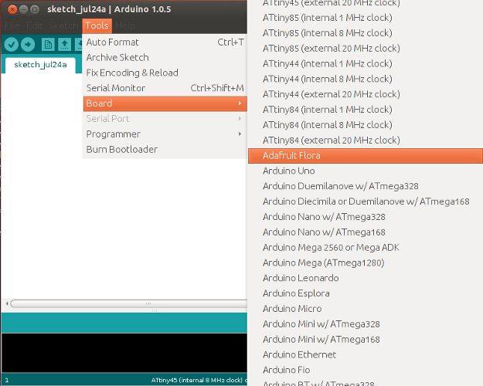Select Arduino Esplora board

[366, 293]
